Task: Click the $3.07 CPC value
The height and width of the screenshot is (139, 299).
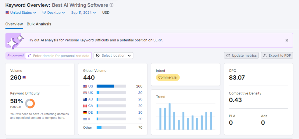Action: pos(237,78)
